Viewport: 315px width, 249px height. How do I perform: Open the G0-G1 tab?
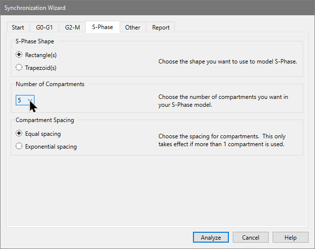click(x=44, y=27)
